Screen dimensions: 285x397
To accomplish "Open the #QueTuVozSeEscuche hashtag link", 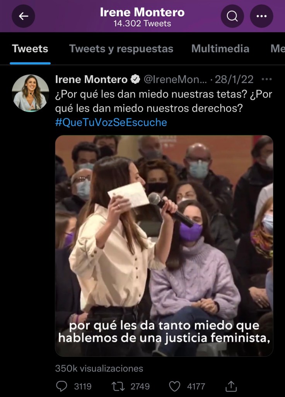I will pyautogui.click(x=111, y=122).
